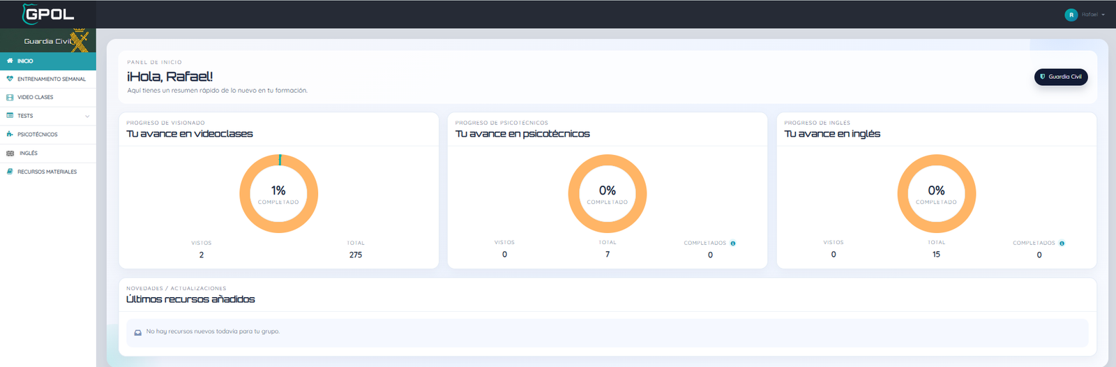Open Psicotécnicos section
Viewport: 1116px width, 367px height.
click(48, 134)
